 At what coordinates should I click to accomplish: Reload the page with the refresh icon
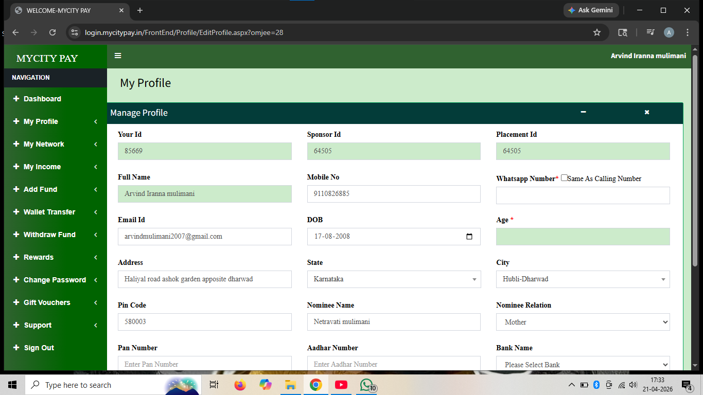point(52,32)
